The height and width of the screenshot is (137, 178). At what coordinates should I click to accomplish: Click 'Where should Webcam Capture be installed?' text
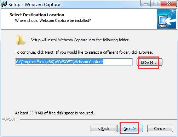tap(53, 20)
